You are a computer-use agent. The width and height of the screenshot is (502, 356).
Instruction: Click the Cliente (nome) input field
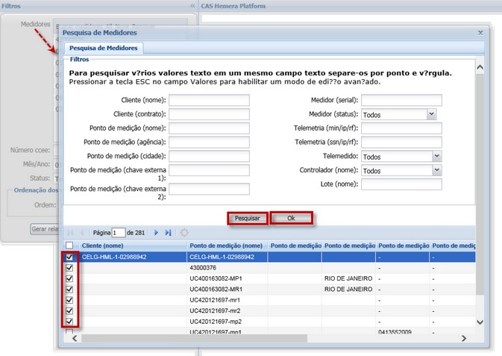coord(209,101)
